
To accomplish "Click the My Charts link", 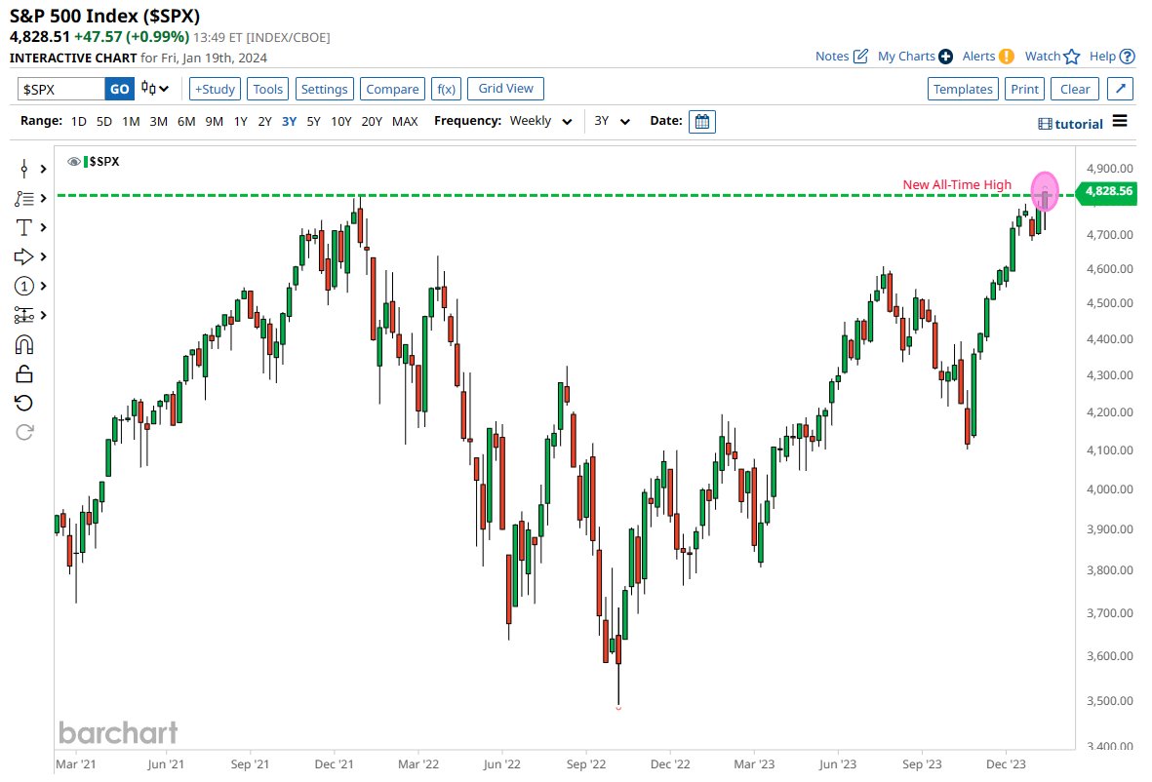I will 906,57.
